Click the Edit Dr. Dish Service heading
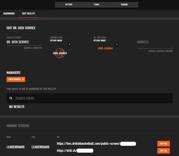179x156 pixels. click(21, 28)
